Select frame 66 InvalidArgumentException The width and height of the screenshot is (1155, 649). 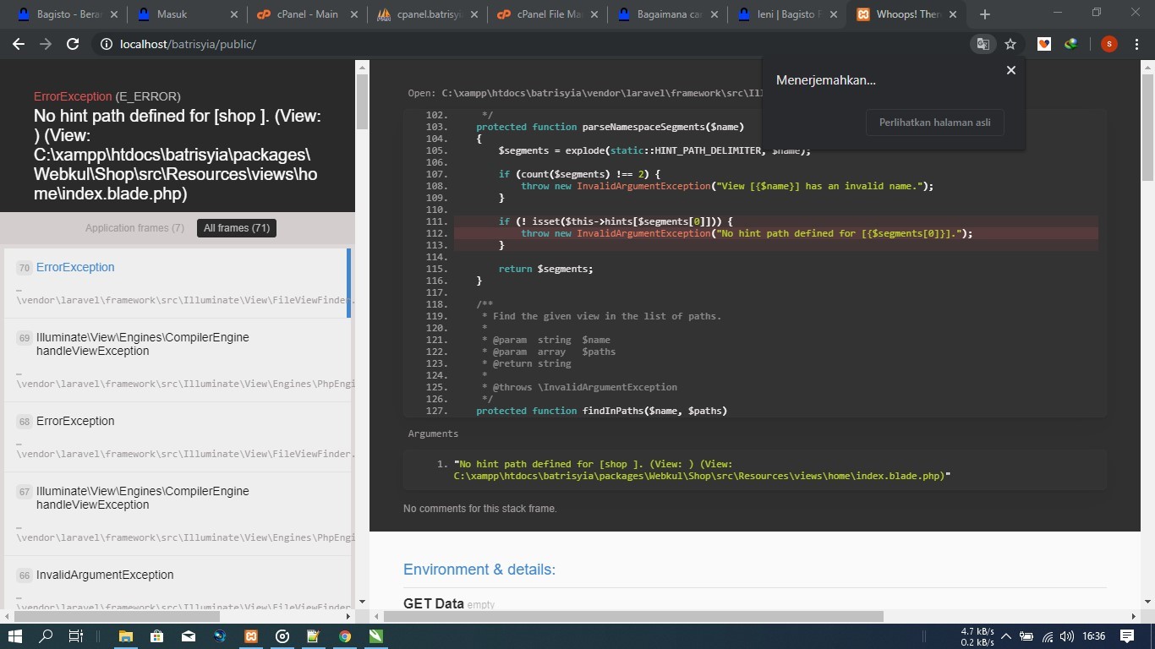click(178, 583)
